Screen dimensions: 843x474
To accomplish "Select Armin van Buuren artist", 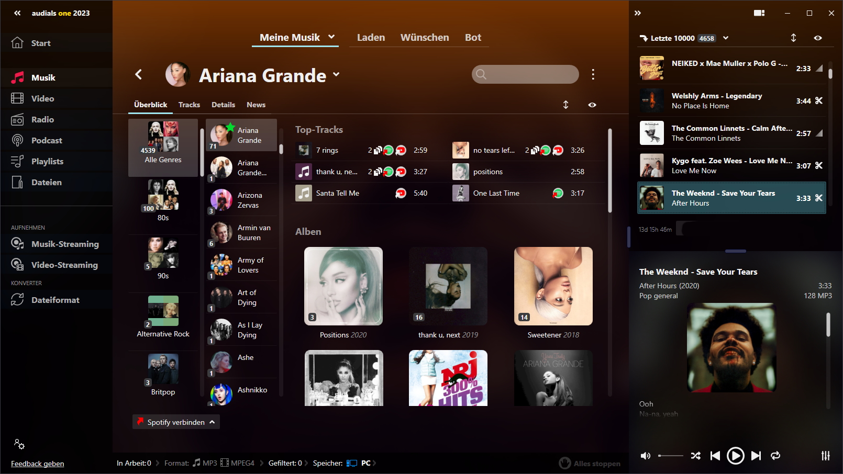I will click(241, 232).
